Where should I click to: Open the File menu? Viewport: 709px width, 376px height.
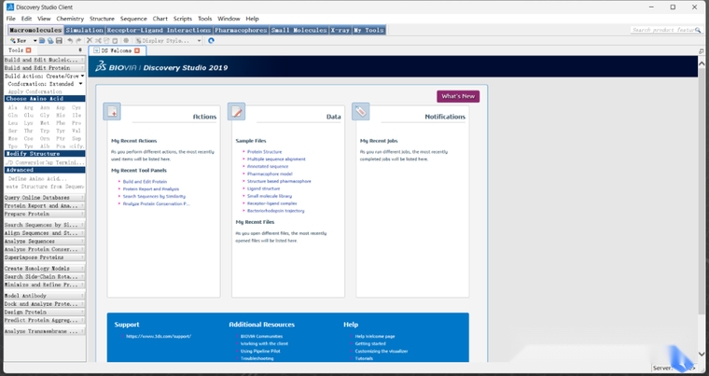coord(11,19)
